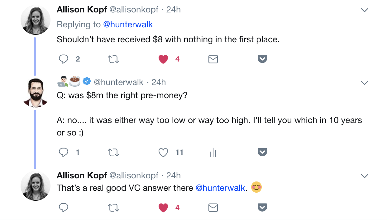The image size is (387, 220).
Task: Unlike Allison's first tweet with red heart
Action: point(163,59)
